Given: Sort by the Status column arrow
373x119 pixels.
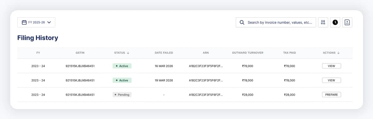Looking at the screenshot, I should click(x=128, y=53).
